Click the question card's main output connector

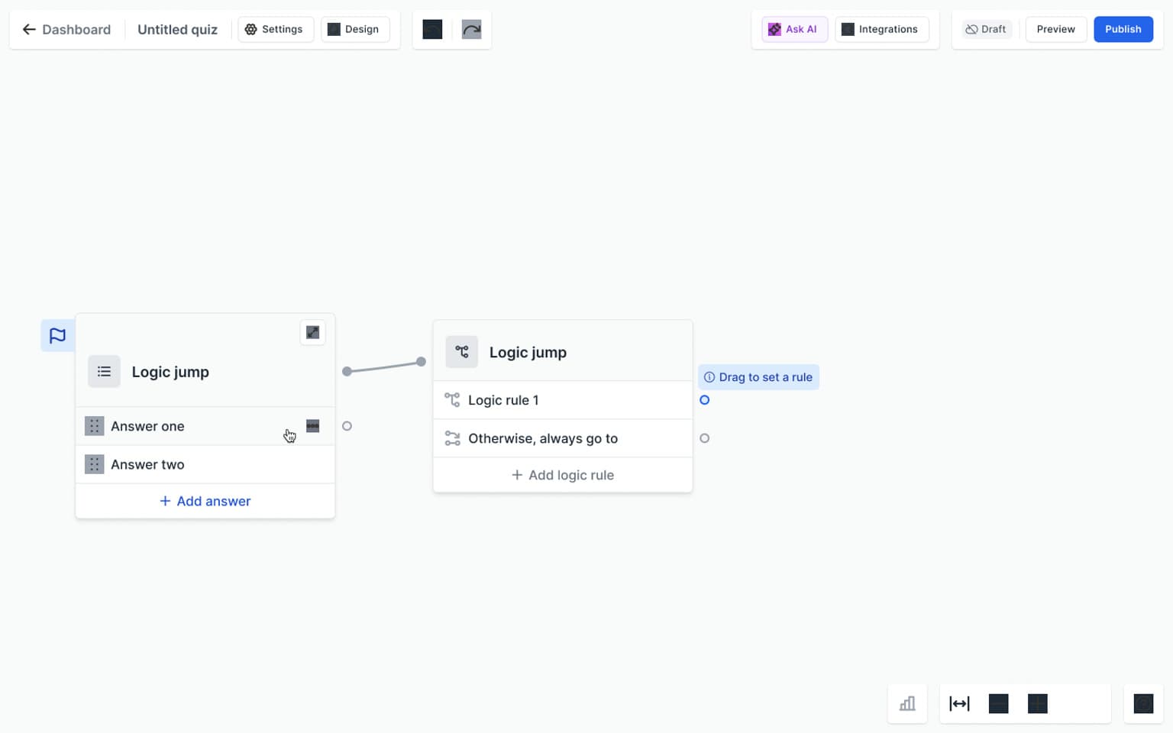click(347, 371)
